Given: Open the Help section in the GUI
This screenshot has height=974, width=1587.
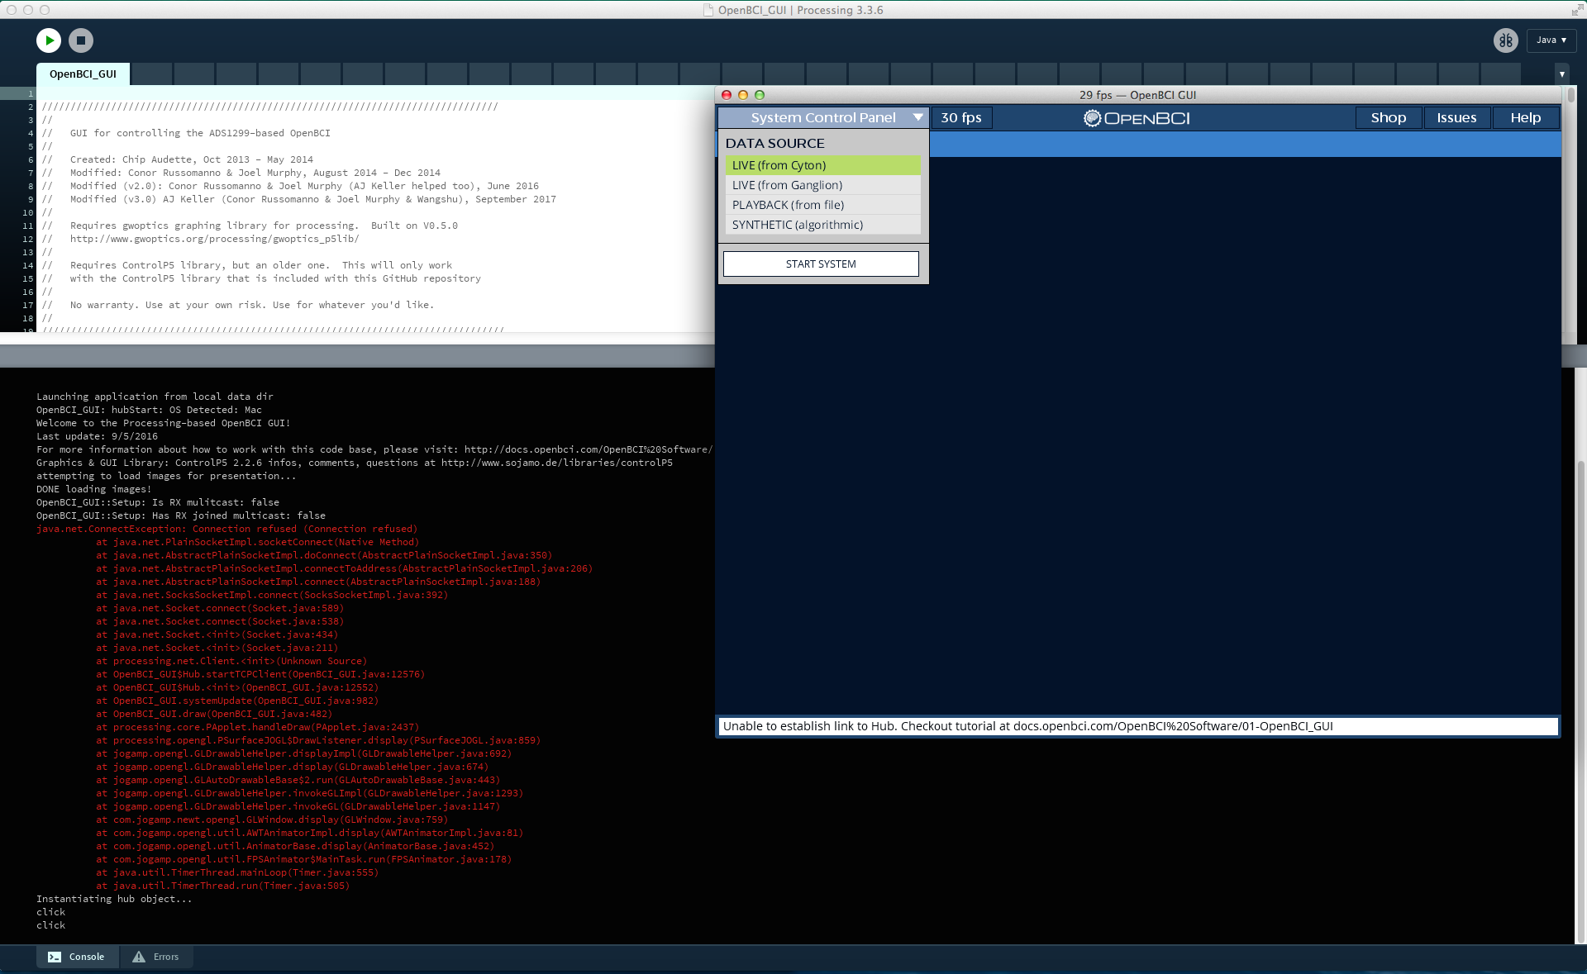Looking at the screenshot, I should [x=1524, y=117].
